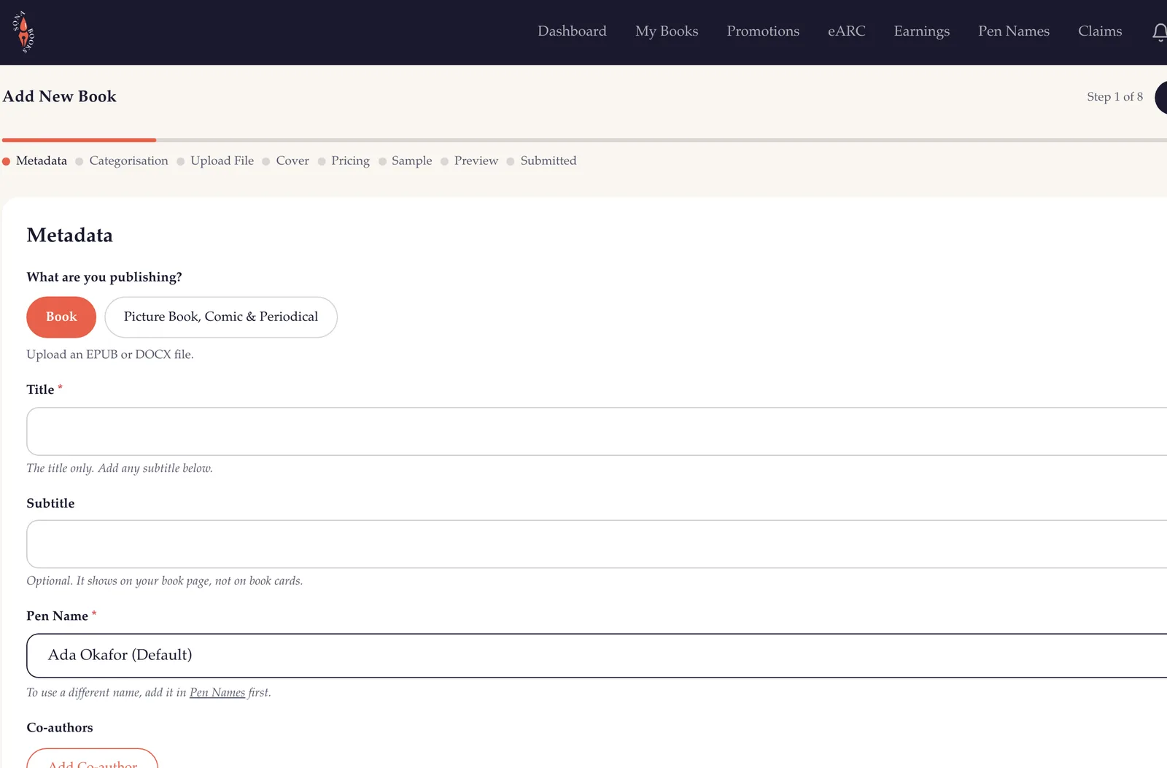Click the 'Optional. It shows on your book page' hint

[165, 581]
